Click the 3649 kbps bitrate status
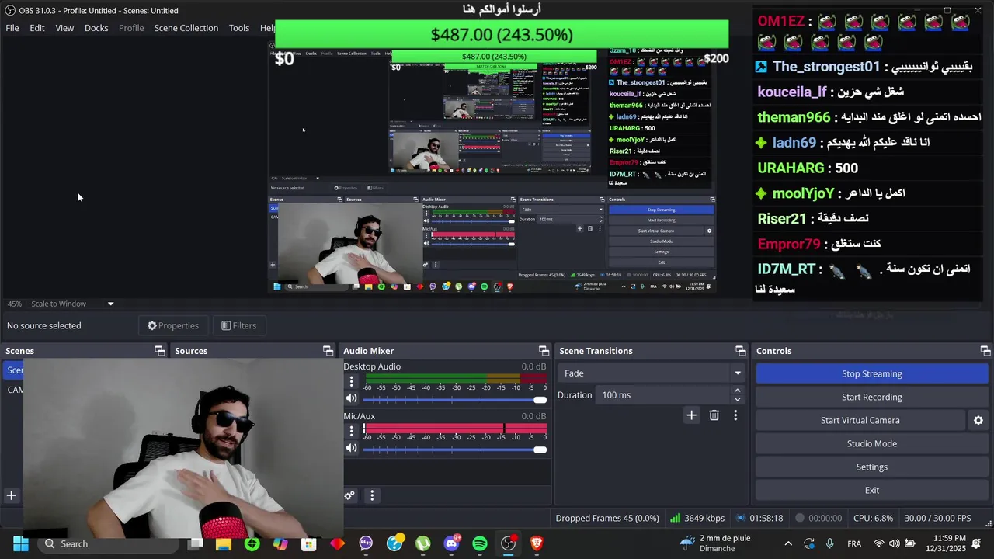 (x=697, y=518)
